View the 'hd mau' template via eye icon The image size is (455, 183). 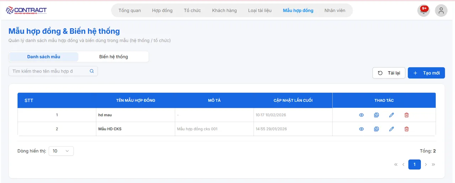(361, 115)
